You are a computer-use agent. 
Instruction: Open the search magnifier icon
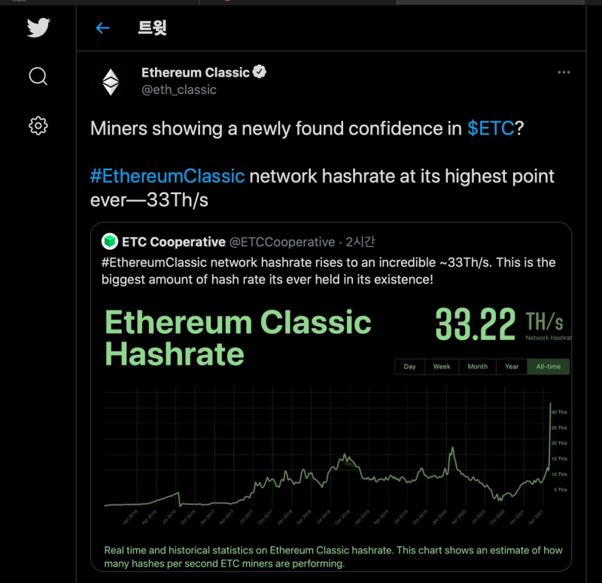(x=38, y=76)
